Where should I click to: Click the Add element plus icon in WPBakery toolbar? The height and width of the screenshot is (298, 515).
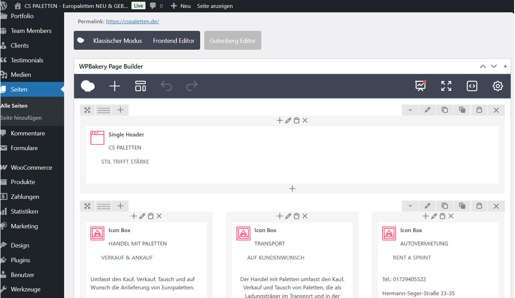[x=115, y=86]
